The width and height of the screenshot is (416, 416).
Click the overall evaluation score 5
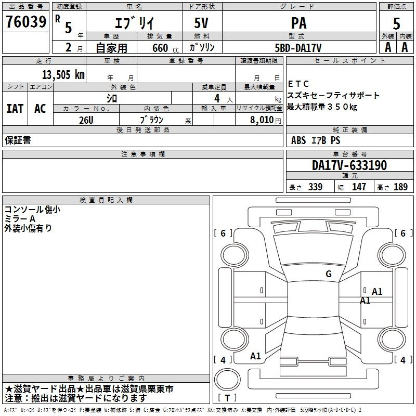tap(396, 23)
